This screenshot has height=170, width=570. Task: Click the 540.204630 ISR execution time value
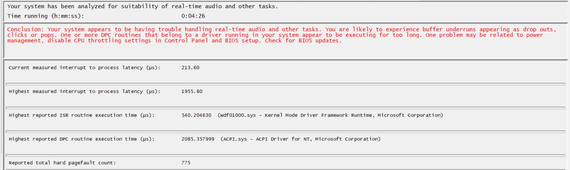[x=196, y=115]
